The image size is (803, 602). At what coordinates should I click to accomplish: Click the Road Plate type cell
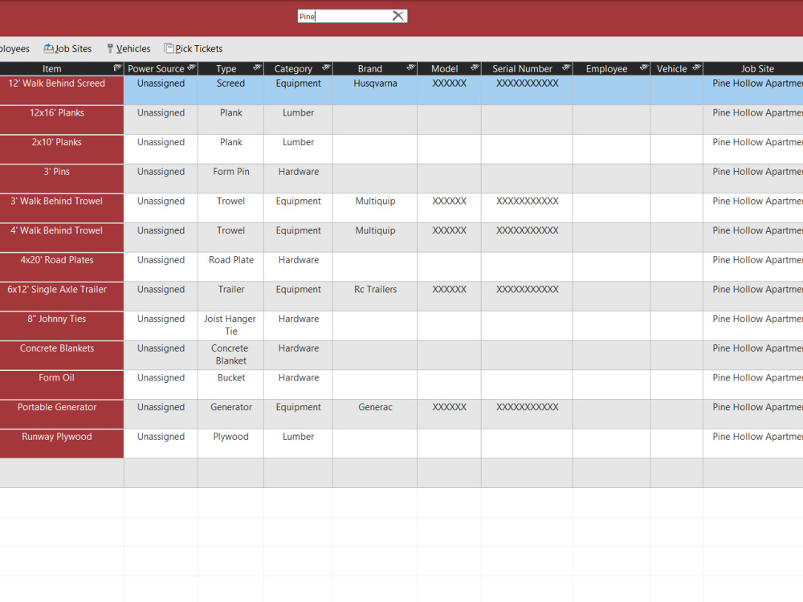pos(231,266)
